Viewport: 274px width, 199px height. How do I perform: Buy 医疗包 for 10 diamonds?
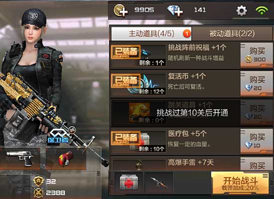click(x=257, y=141)
